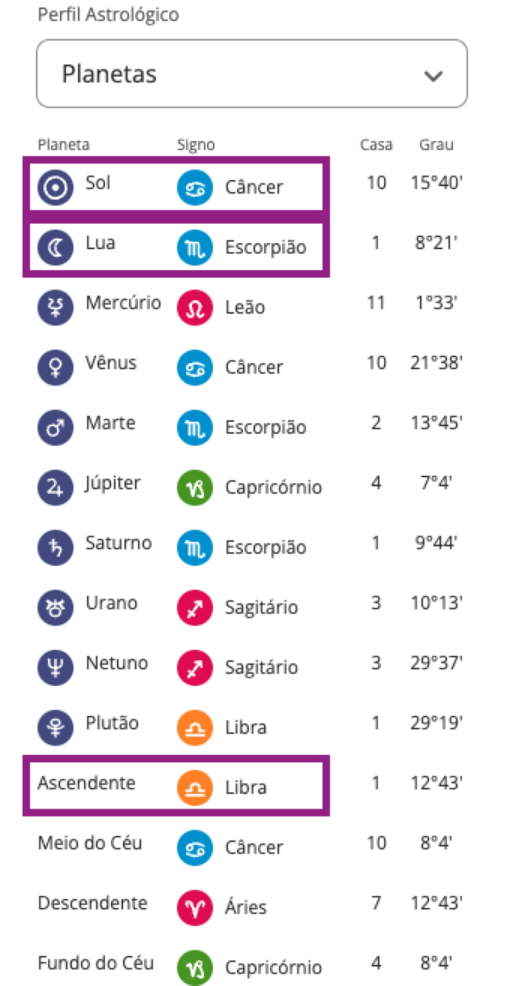513x986 pixels.
Task: Click the Libra icon in Ascendente row
Action: click(195, 788)
